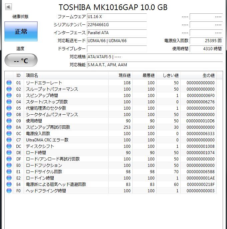
Task: Select the スタート/ストップ回数 row name
Action: [x=47, y=102]
